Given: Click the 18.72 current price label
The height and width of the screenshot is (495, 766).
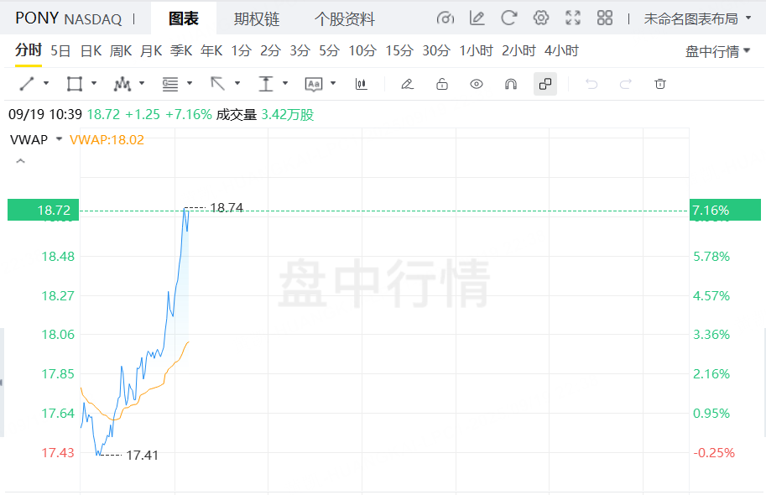Looking at the screenshot, I should [x=43, y=210].
